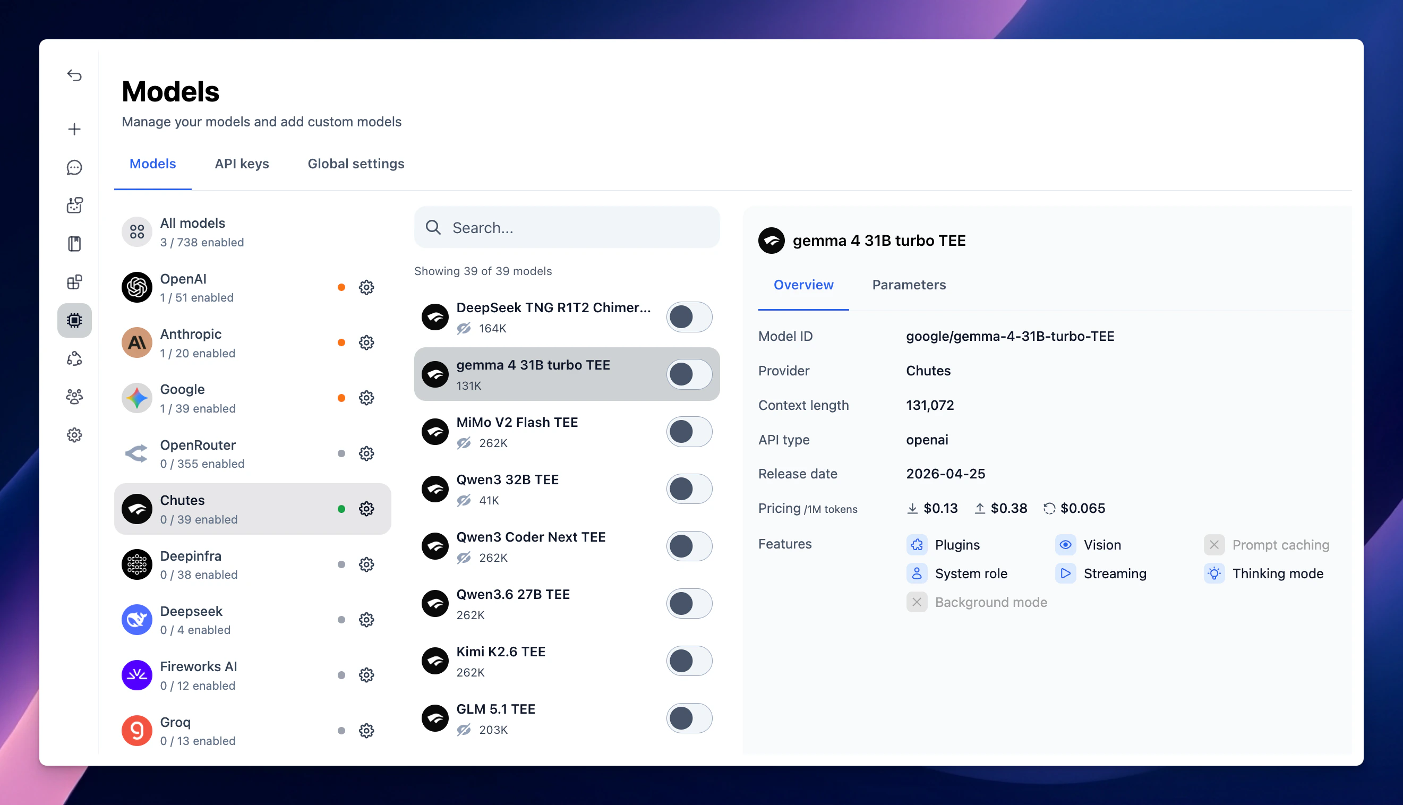The height and width of the screenshot is (805, 1403).
Task: Select the All models category
Action: [253, 232]
